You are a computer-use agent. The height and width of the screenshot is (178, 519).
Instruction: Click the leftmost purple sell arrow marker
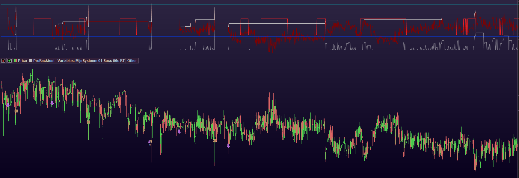coord(8,105)
